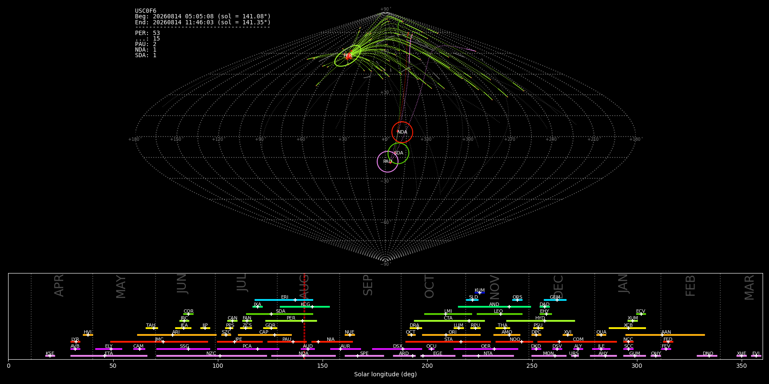Click the QUA shower marker in January
Image resolution: width=769 pixels, height=384 pixels.
601,335
